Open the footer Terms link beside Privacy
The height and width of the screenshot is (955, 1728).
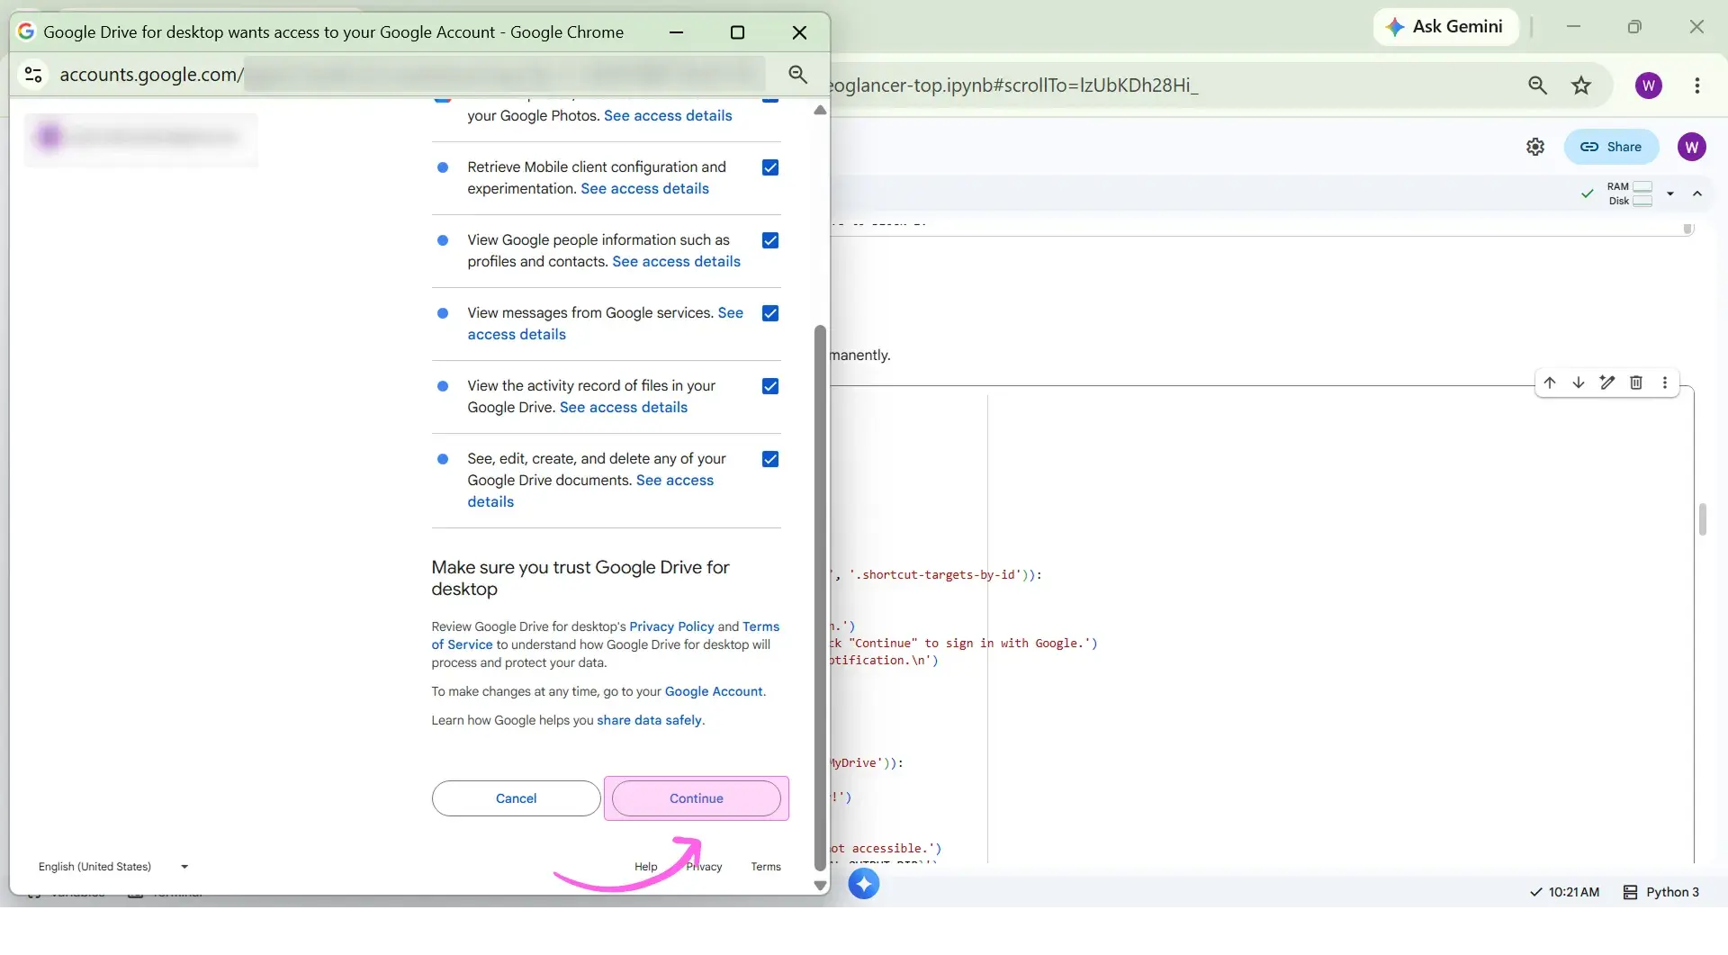pos(766,867)
